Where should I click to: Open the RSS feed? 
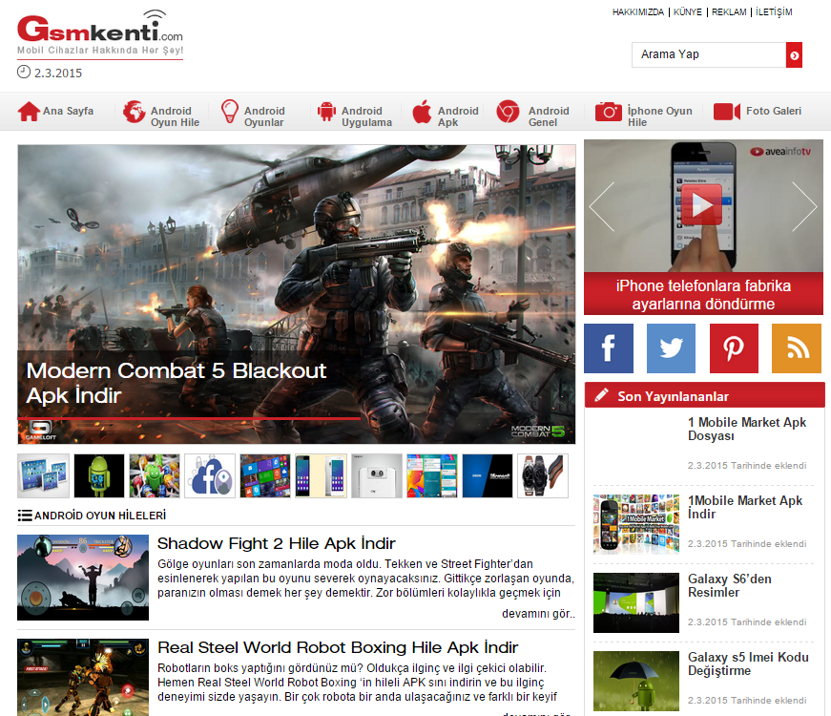pyautogui.click(x=797, y=348)
